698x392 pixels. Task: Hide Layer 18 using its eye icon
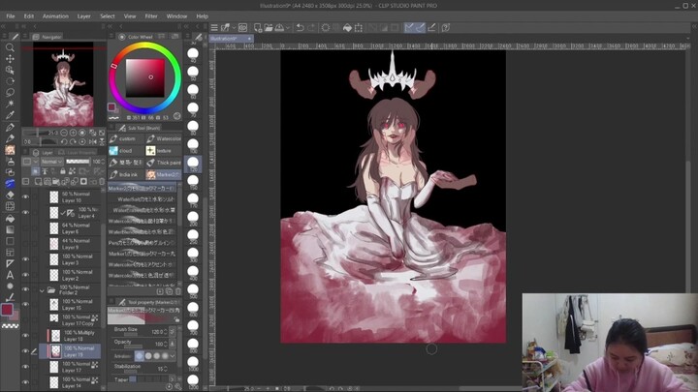(26, 336)
